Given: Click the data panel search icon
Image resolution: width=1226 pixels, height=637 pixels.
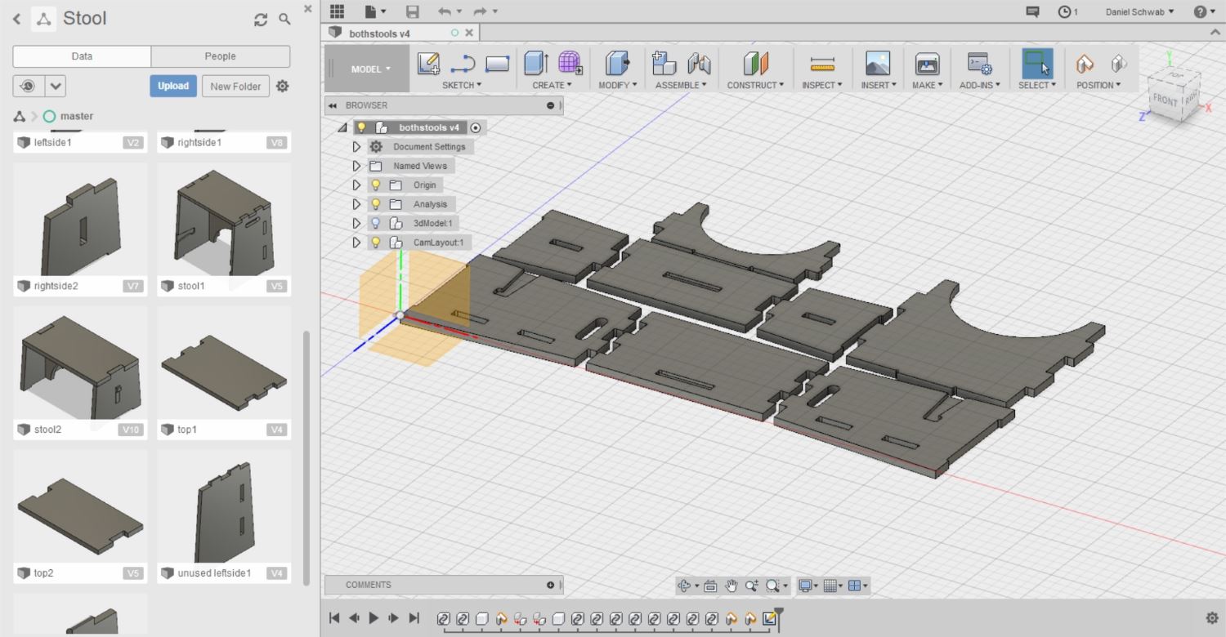Looking at the screenshot, I should coord(284,19).
